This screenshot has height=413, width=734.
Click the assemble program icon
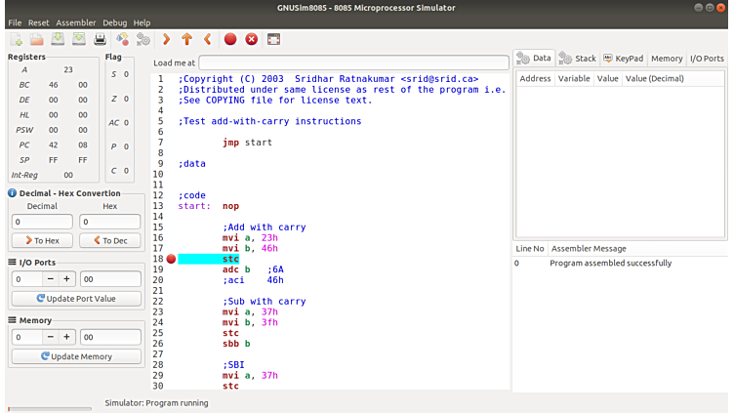tap(122, 39)
